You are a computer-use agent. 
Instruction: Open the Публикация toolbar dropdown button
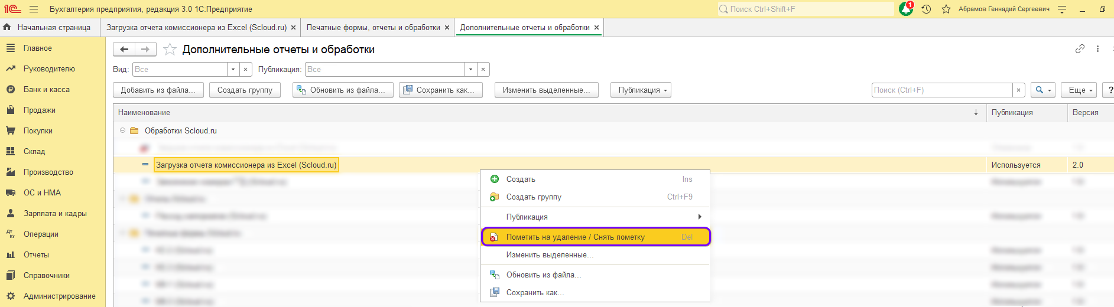(x=641, y=90)
